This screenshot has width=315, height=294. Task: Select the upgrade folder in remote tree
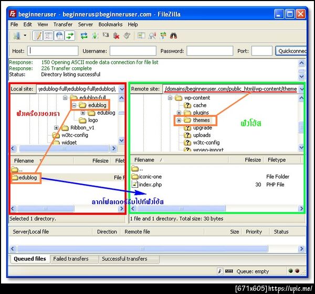202,128
